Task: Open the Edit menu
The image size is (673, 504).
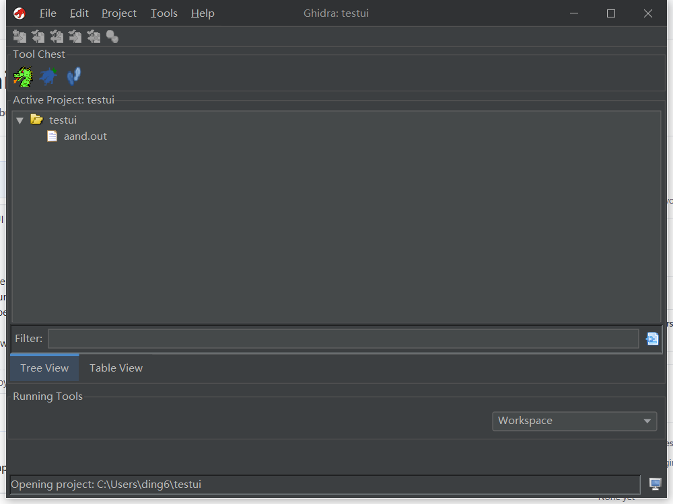Action: (79, 13)
